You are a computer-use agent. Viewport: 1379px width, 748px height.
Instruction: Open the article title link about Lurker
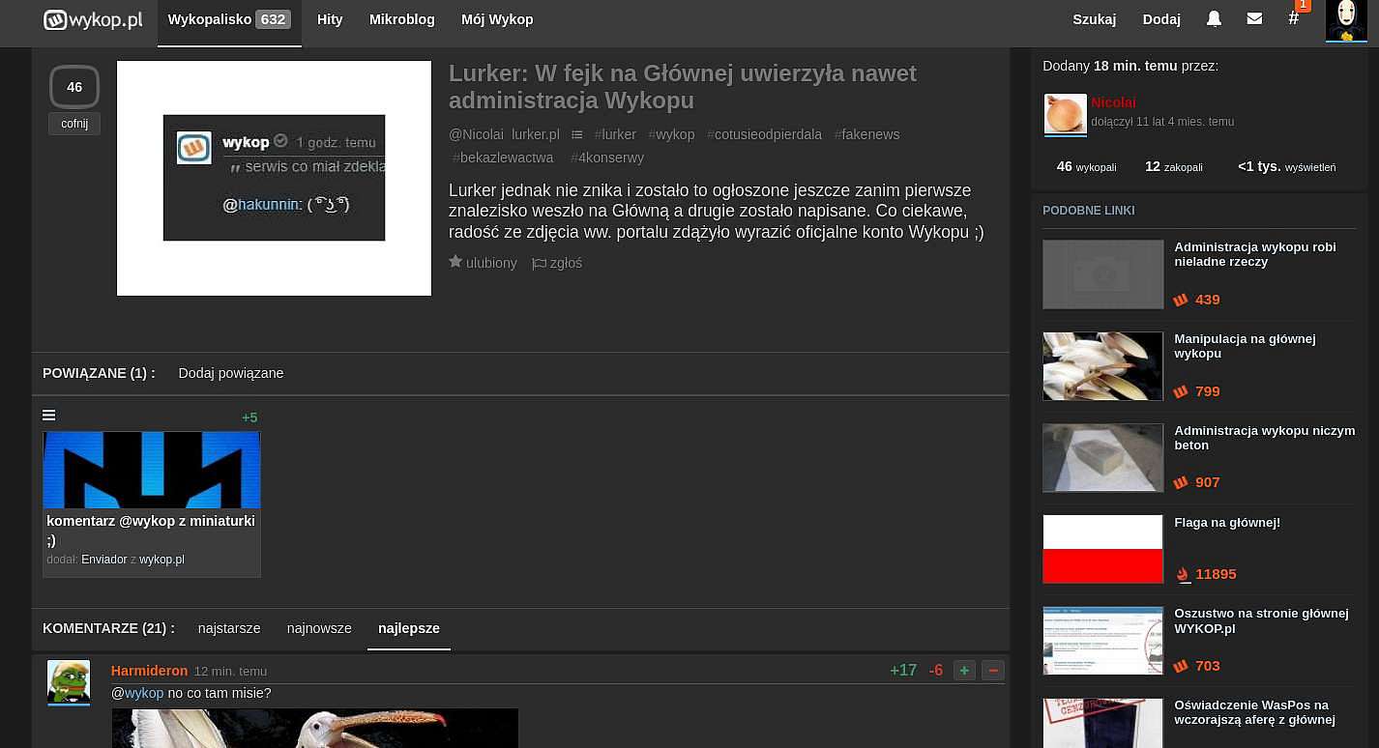tap(683, 87)
